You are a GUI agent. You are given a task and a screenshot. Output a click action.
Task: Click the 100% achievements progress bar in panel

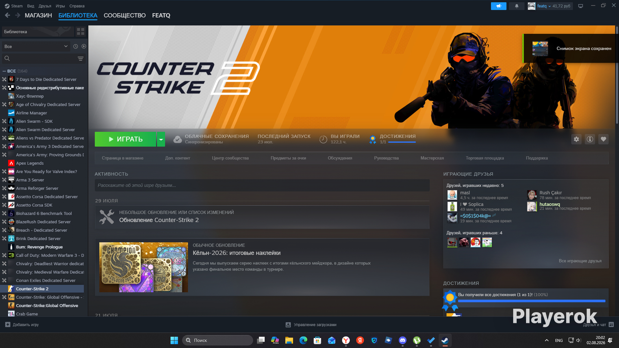click(532, 301)
